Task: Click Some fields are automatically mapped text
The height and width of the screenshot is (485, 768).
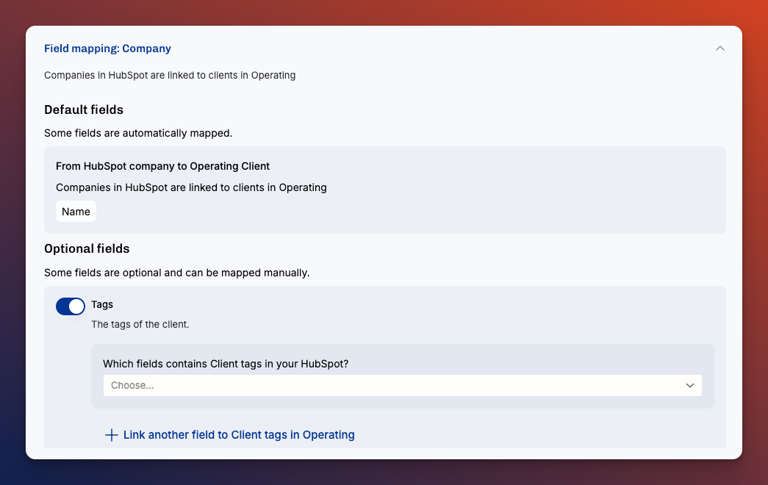Action: tap(138, 133)
